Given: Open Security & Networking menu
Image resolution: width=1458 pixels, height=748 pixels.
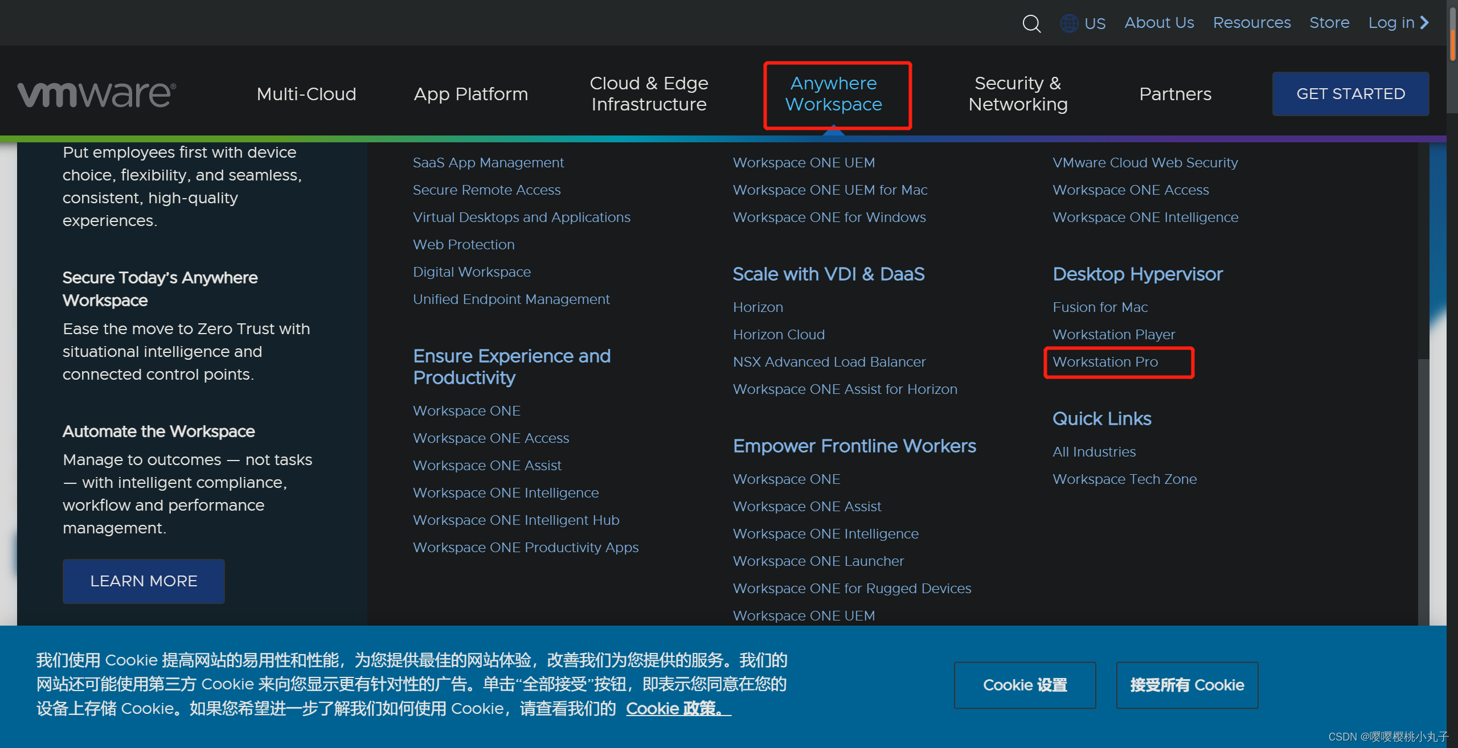Looking at the screenshot, I should [1018, 94].
